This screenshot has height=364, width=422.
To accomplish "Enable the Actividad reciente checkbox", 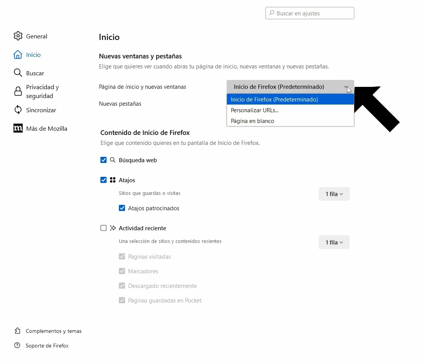I will 103,228.
